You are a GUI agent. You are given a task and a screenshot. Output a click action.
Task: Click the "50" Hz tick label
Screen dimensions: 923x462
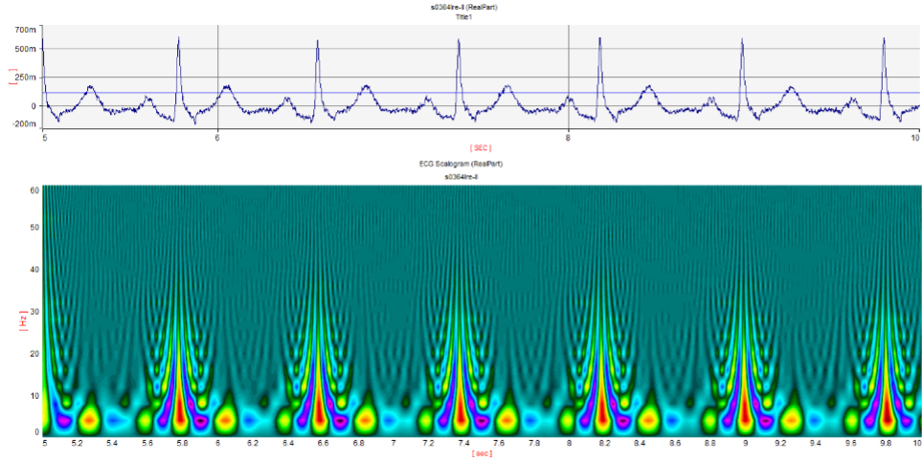[x=34, y=227]
